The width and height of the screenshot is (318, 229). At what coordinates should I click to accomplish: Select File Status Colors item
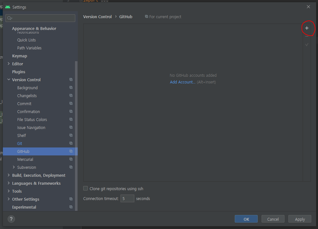coord(32,120)
